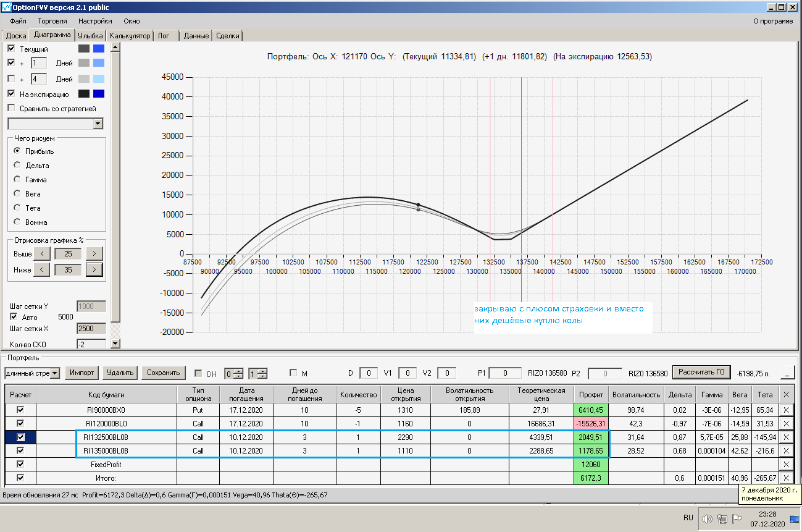Click the volume speaker tray icon

[x=708, y=519]
